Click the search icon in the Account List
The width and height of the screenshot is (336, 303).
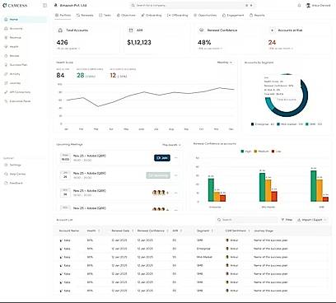coord(219,220)
